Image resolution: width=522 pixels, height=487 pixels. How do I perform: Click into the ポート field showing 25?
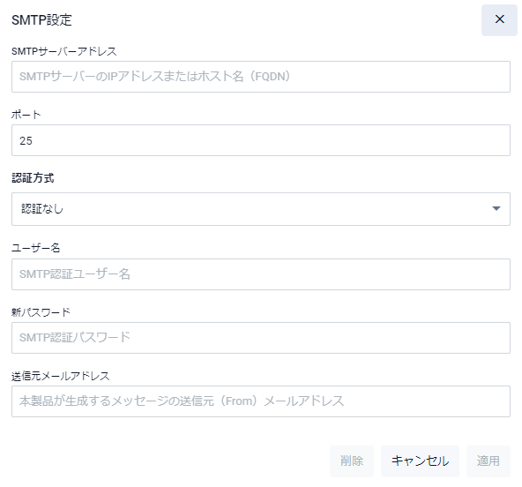261,140
